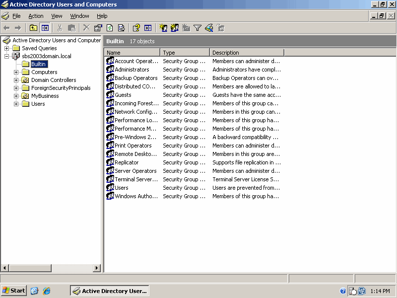Image resolution: width=397 pixels, height=298 pixels.
Task: Create a new user via toolbar icon
Action: click(163, 28)
